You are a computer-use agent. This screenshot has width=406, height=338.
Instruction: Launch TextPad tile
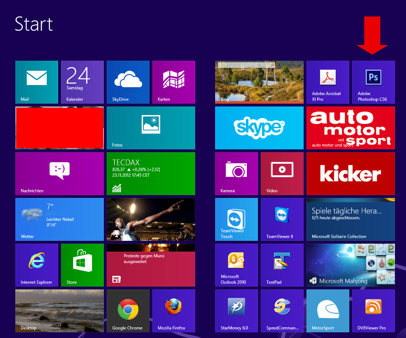pyautogui.click(x=282, y=265)
